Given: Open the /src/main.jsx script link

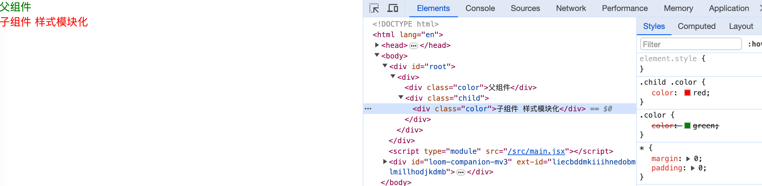Looking at the screenshot, I should [536, 151].
